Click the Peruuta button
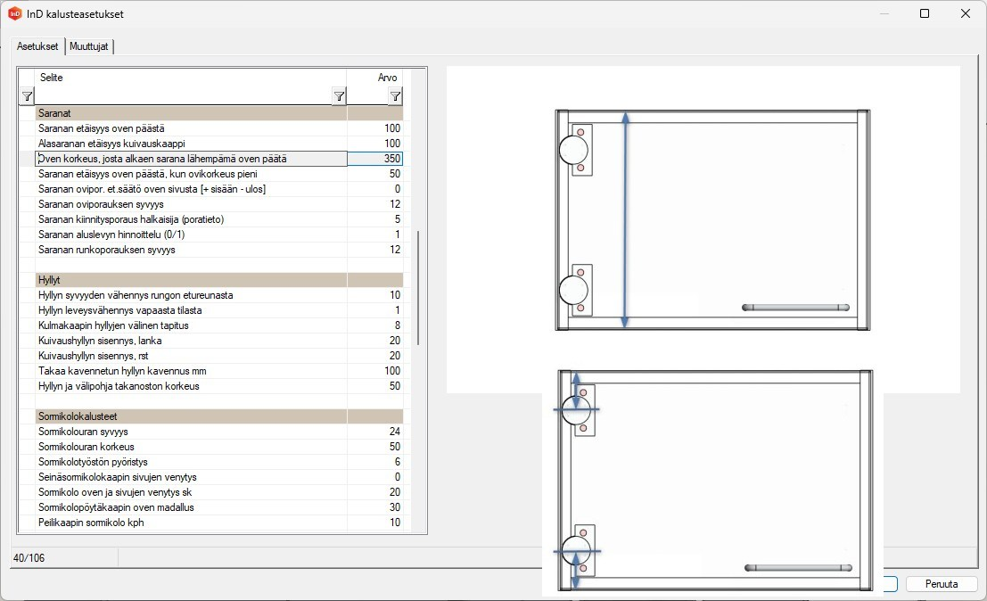Viewport: 987px width, 601px height. (x=941, y=583)
